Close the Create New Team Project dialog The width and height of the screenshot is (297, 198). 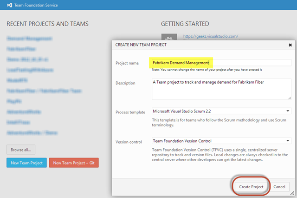290,45
